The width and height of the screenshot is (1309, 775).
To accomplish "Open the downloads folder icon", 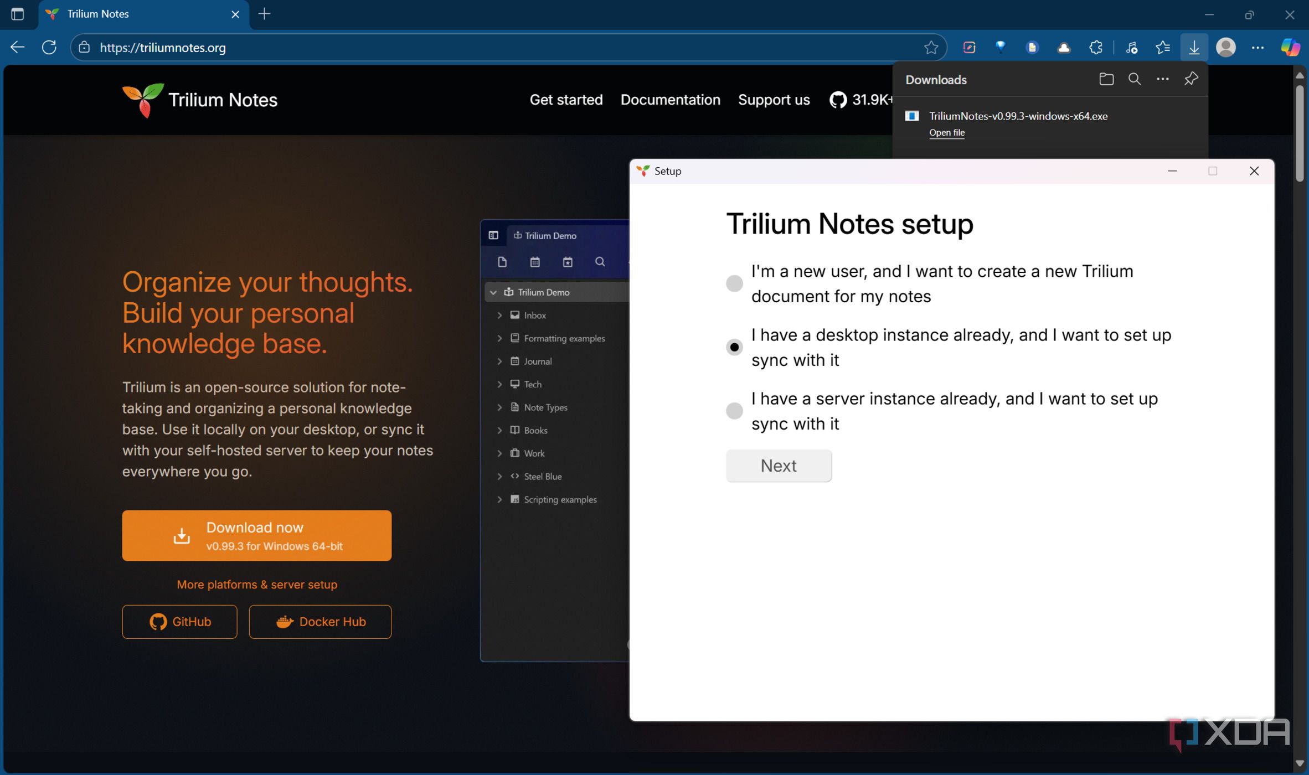I will click(x=1106, y=79).
